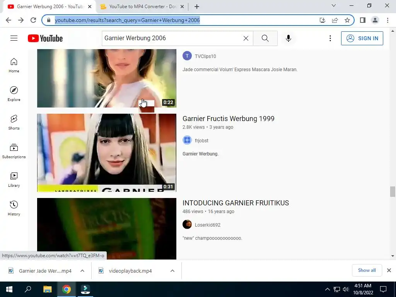The width and height of the screenshot is (396, 297).
Task: Open YouTube settings three-dot menu
Action: [330, 38]
